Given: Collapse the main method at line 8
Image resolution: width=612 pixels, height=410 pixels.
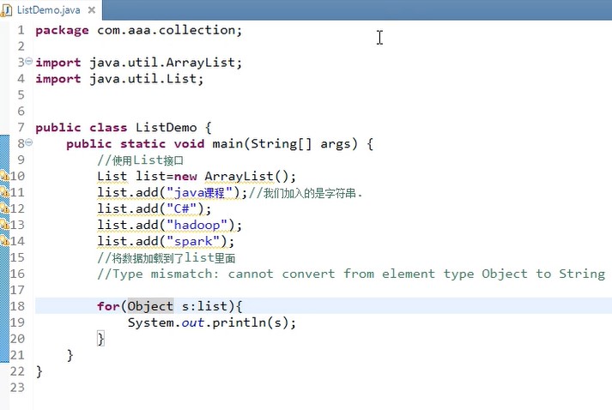Looking at the screenshot, I should click(29, 142).
